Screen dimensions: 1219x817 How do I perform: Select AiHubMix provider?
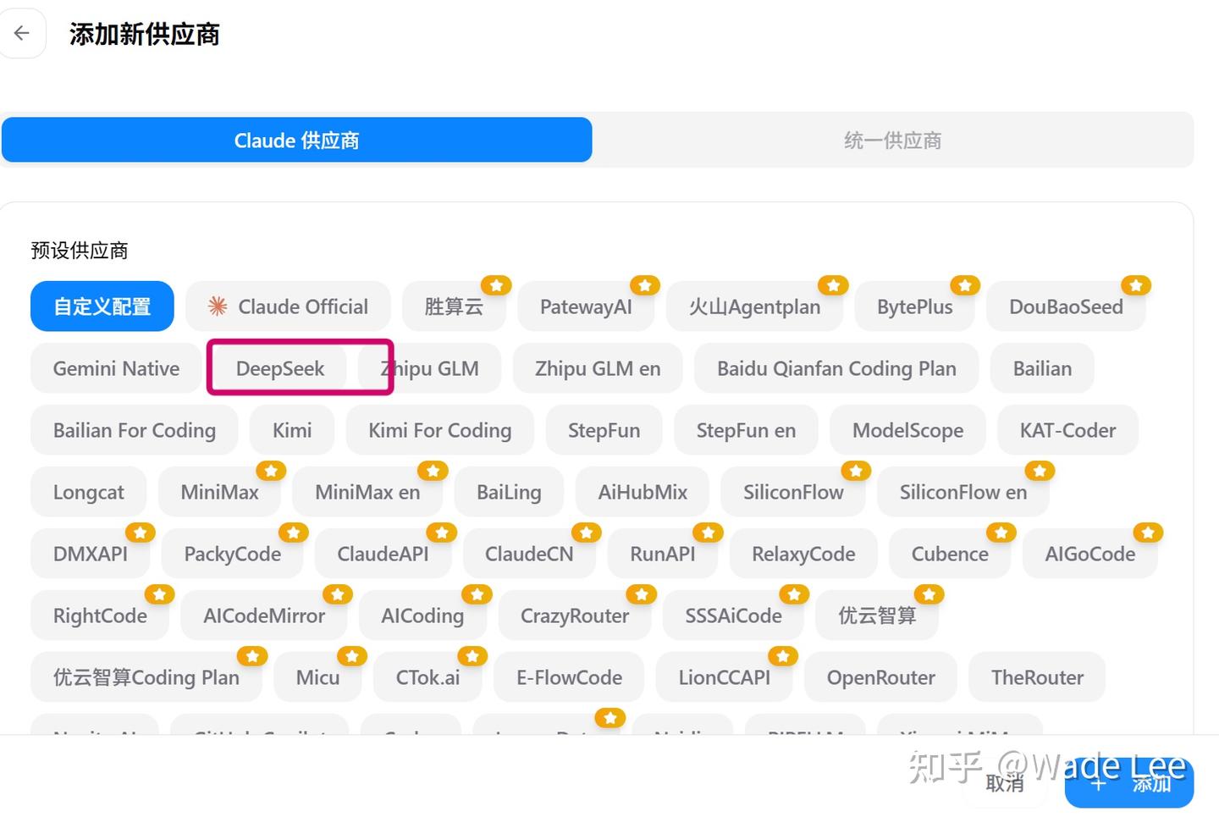pyautogui.click(x=643, y=492)
